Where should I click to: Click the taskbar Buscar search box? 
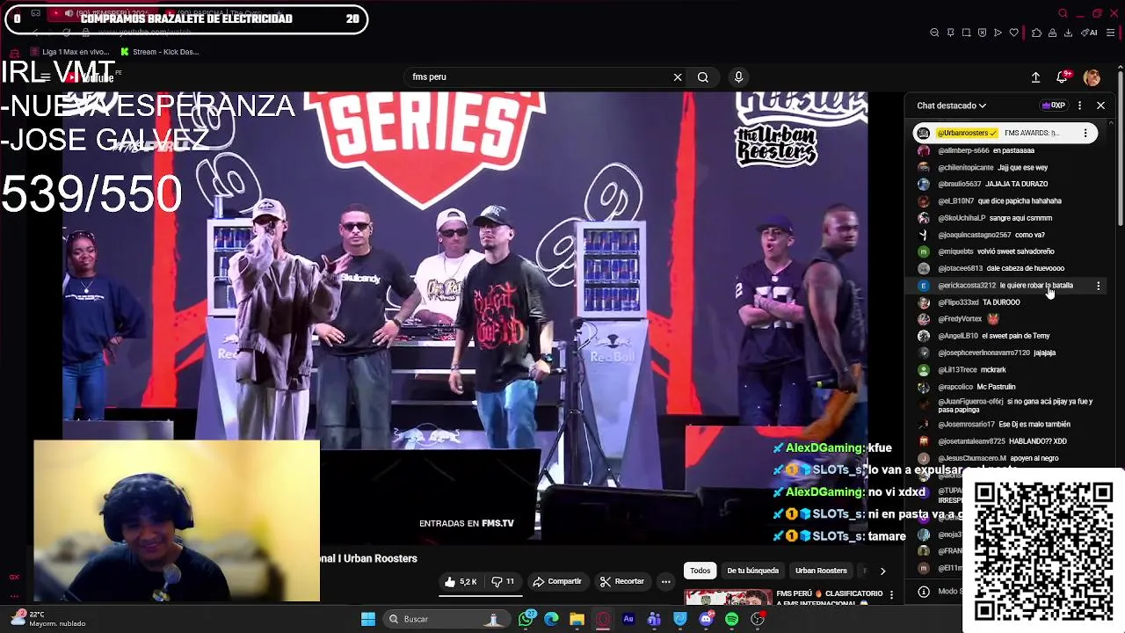tap(447, 619)
